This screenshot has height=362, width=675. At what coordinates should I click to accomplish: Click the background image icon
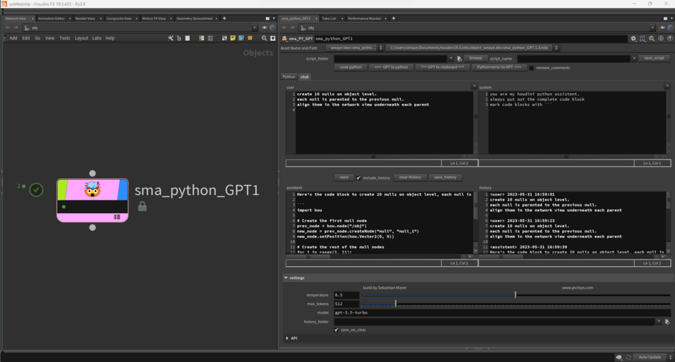point(241,38)
